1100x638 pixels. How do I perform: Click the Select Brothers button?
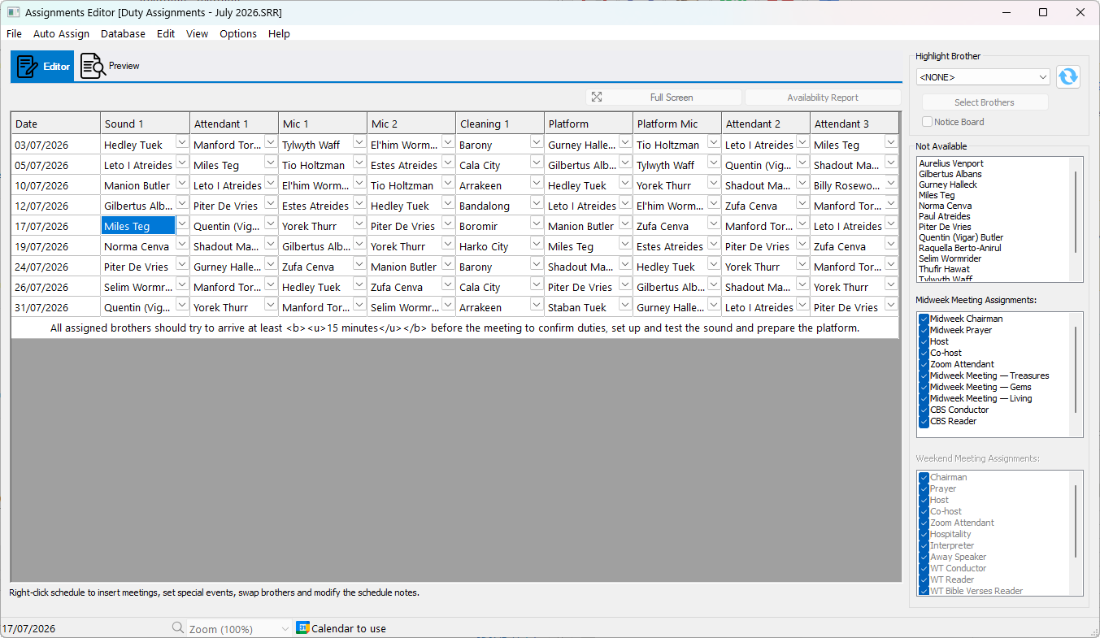(985, 102)
